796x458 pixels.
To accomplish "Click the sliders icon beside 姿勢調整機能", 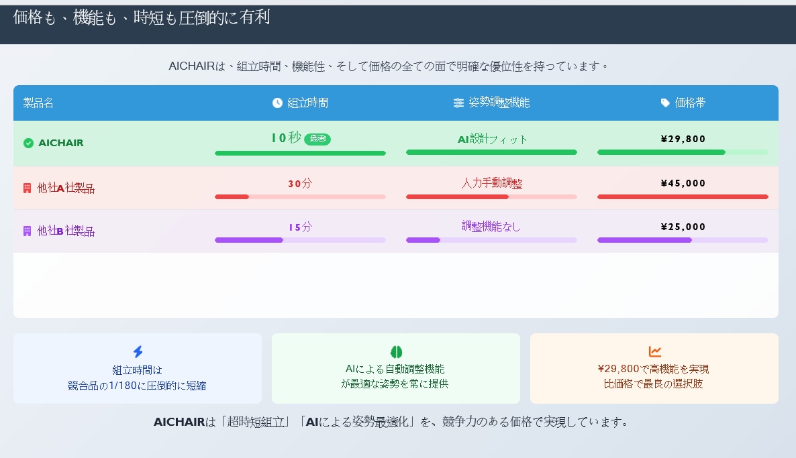I will [x=458, y=103].
